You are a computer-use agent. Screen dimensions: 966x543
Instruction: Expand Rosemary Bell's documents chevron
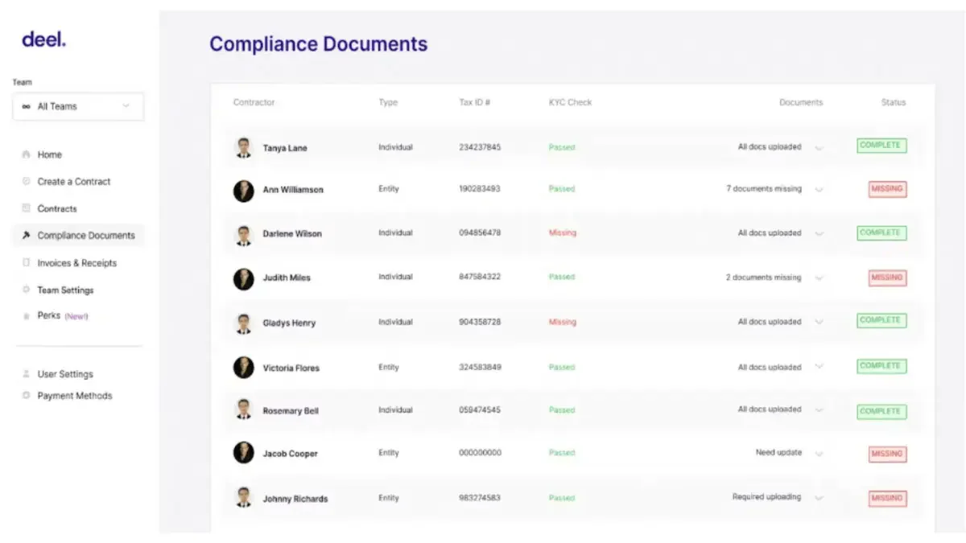[819, 409]
